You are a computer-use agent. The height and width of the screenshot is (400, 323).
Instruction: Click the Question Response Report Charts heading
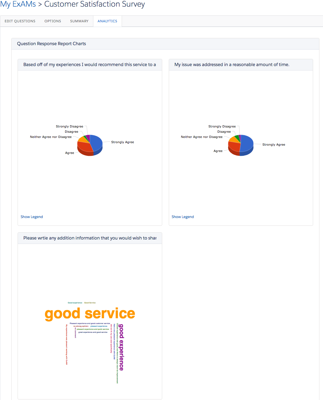[51, 44]
